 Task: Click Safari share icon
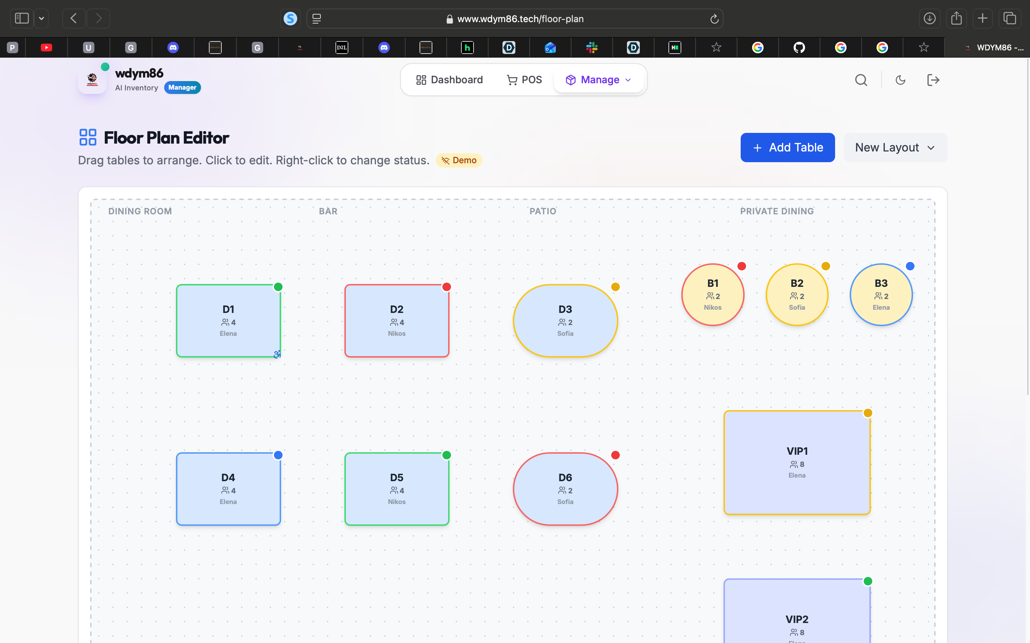click(x=956, y=18)
